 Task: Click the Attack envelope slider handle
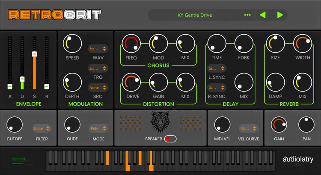click(10, 86)
